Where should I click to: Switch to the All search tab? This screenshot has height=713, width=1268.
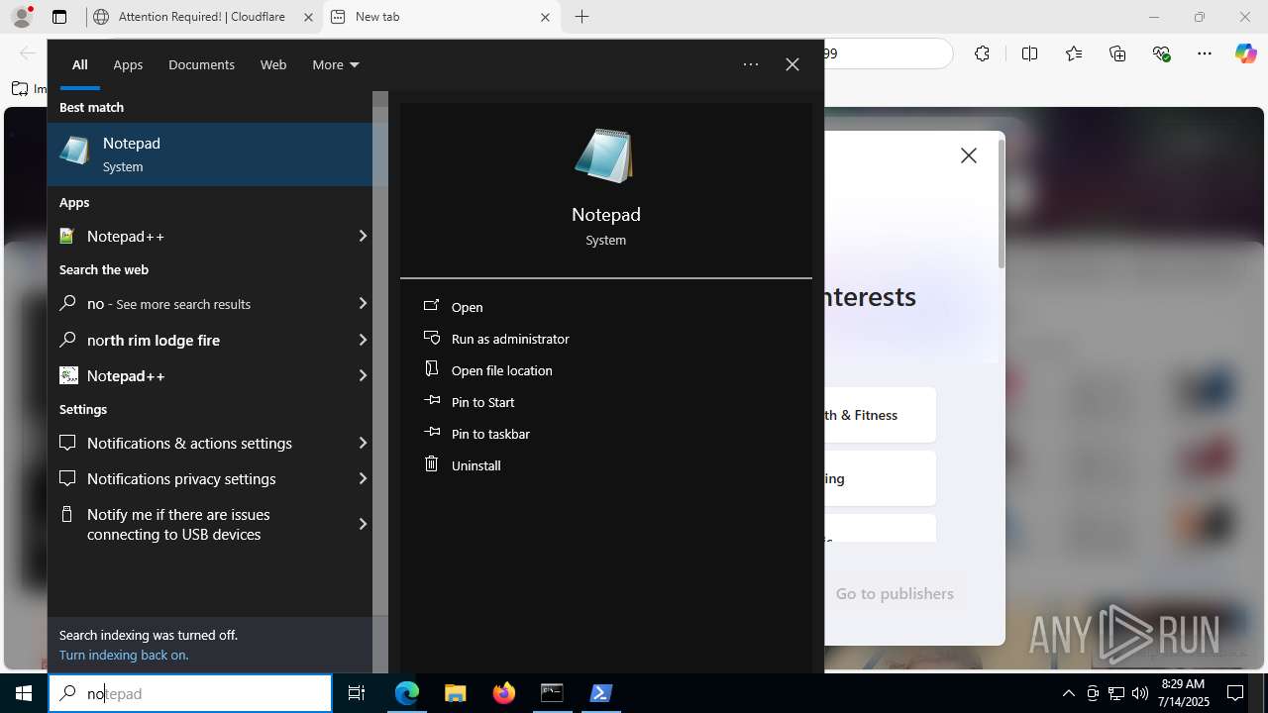tap(80, 64)
